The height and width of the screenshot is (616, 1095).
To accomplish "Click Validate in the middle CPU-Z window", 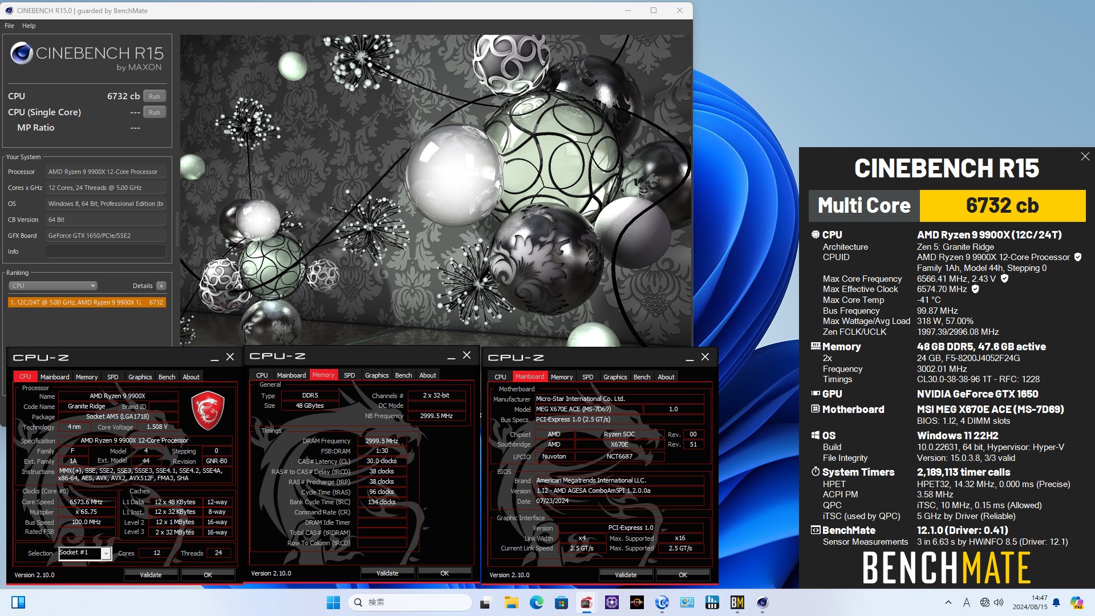I will tap(388, 573).
